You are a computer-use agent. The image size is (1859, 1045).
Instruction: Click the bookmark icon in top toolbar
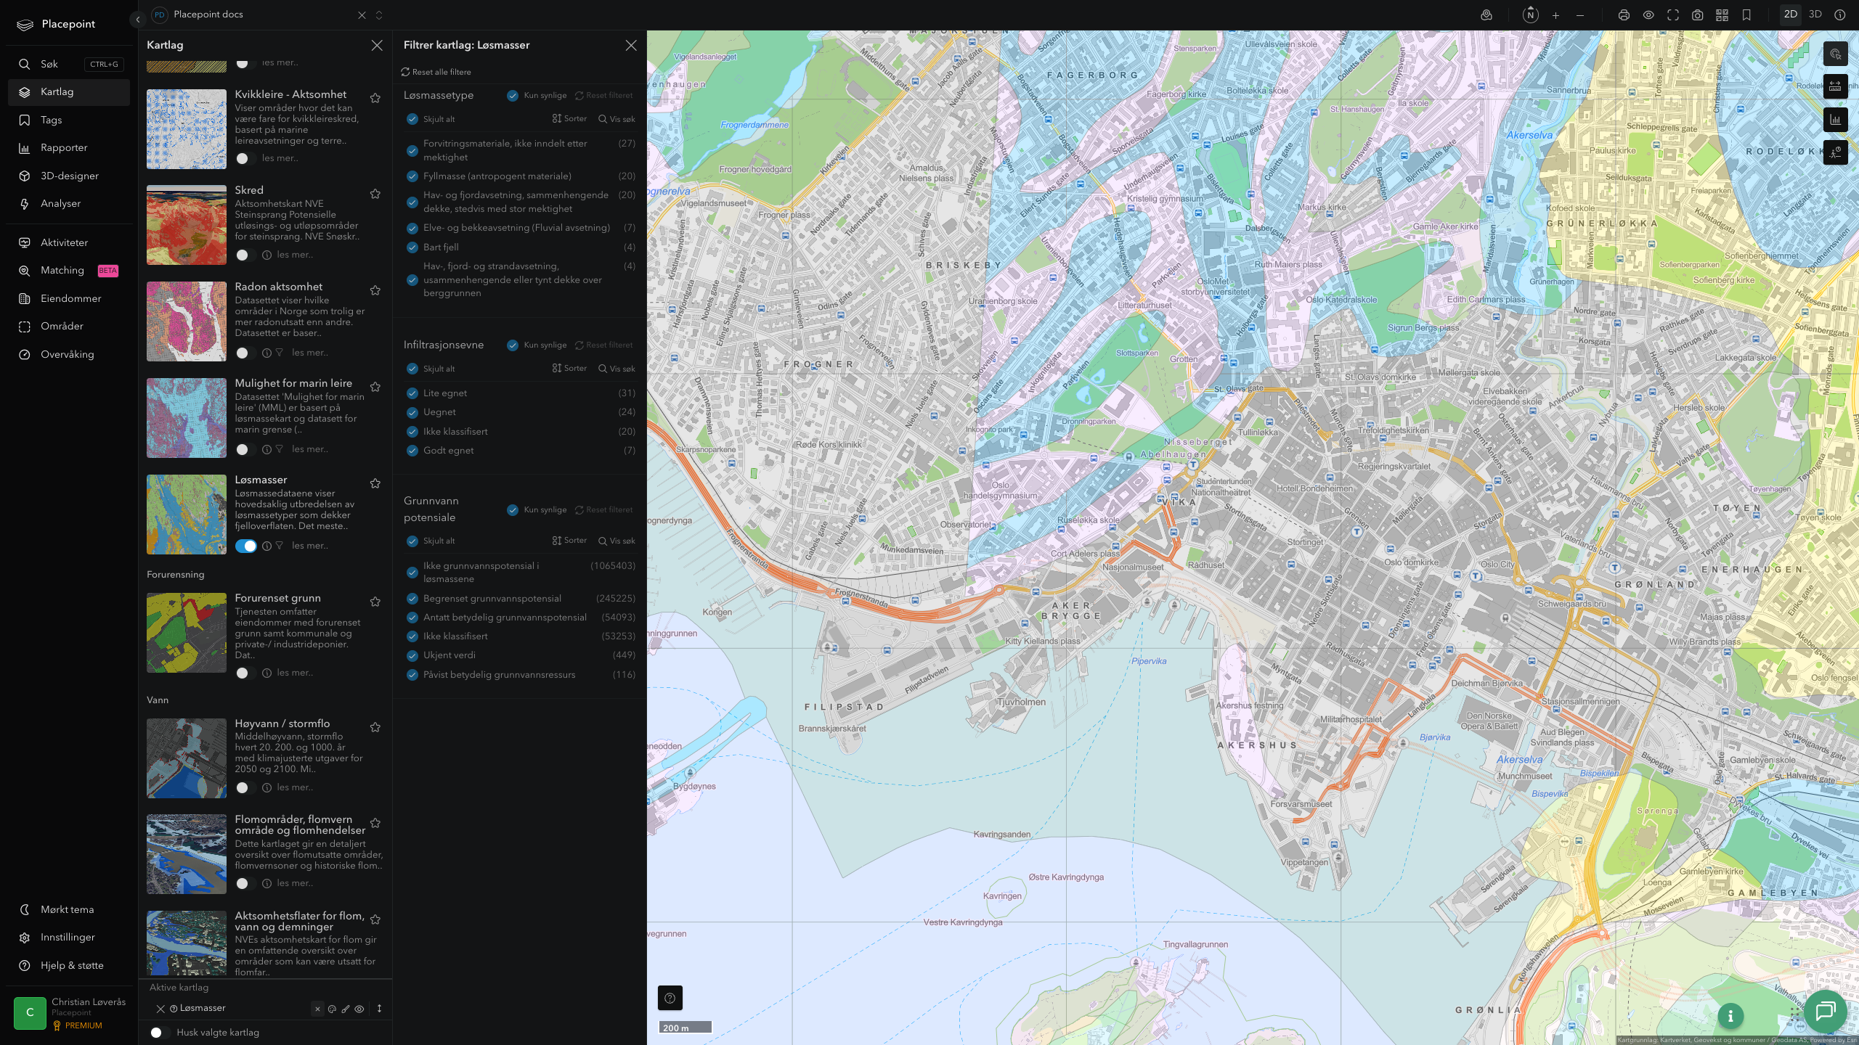tap(1746, 15)
